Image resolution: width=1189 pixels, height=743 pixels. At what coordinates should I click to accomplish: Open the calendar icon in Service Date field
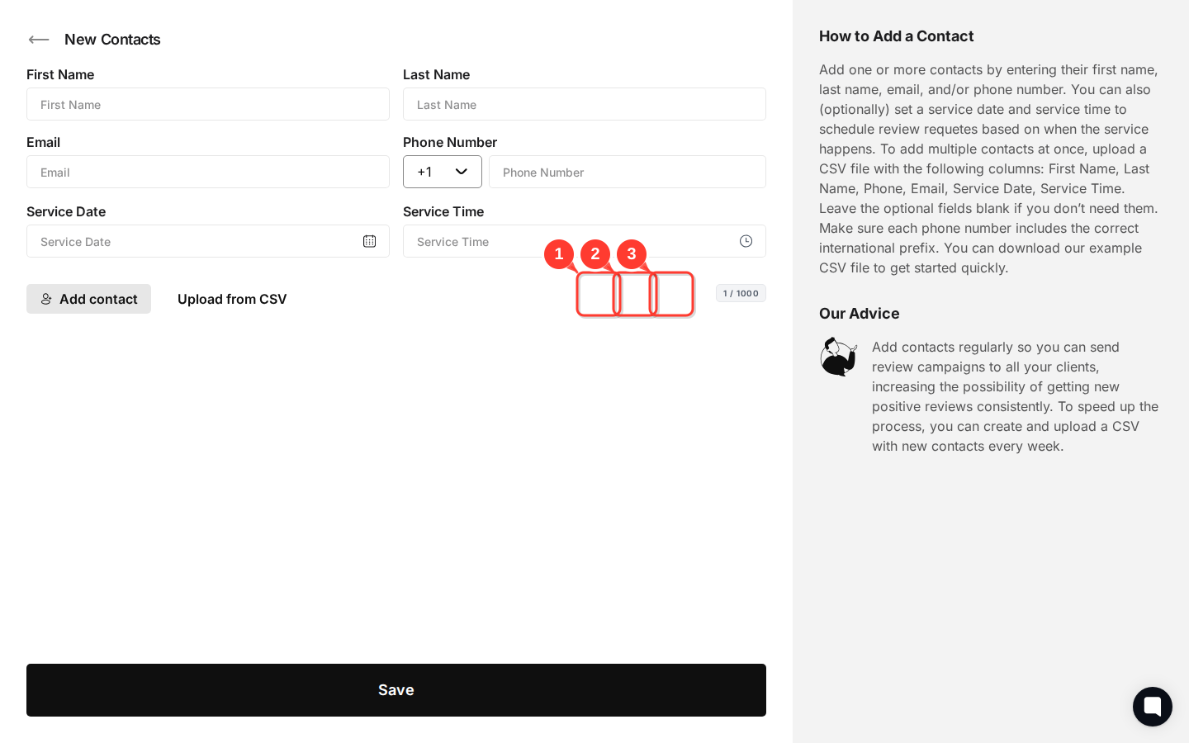[x=369, y=241]
